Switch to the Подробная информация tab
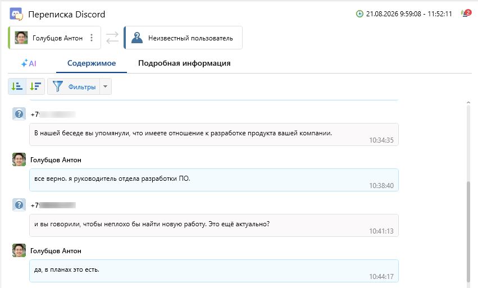This screenshot has height=288, width=478. point(184,63)
